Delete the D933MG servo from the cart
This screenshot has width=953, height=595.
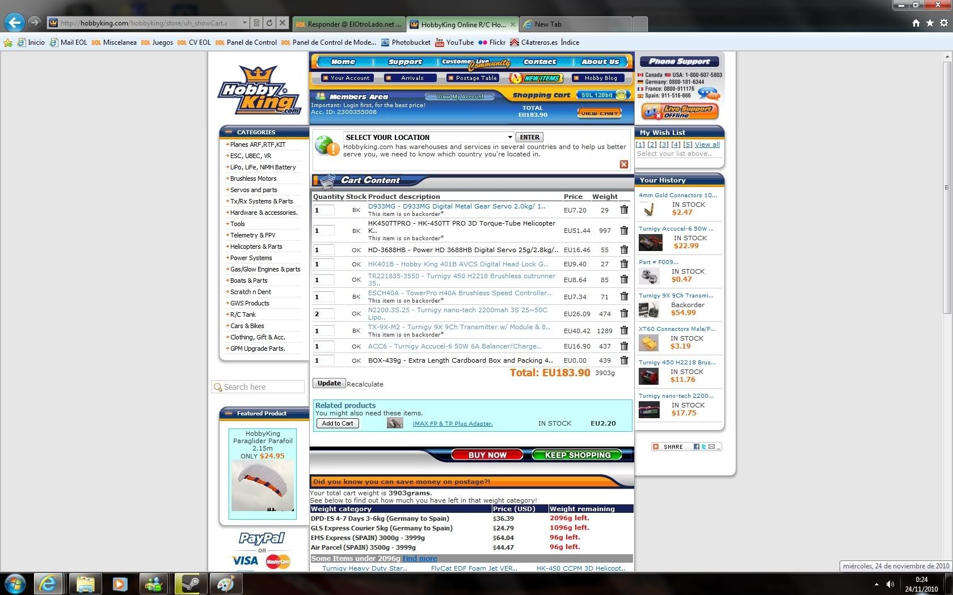624,210
